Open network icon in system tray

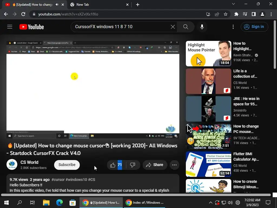[x=224, y=203]
